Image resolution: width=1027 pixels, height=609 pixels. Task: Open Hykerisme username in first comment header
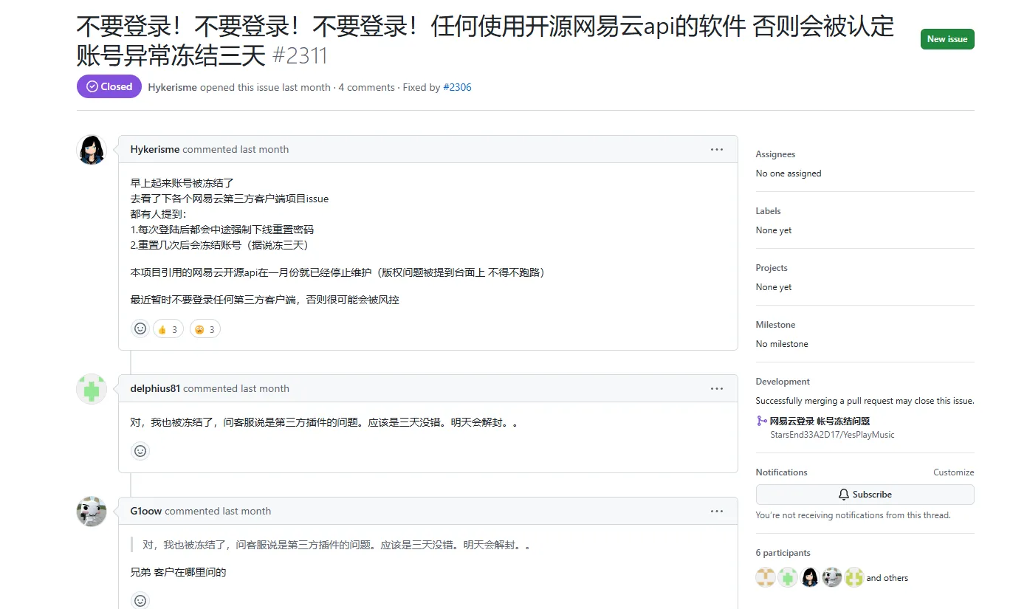tap(155, 149)
